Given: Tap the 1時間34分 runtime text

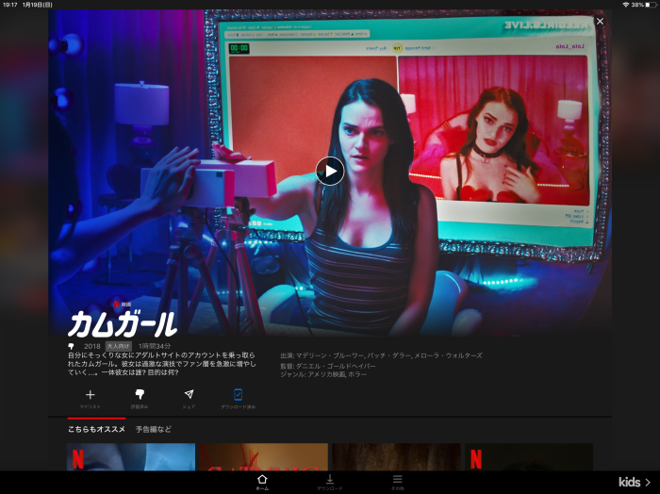Looking at the screenshot, I should pos(155,346).
